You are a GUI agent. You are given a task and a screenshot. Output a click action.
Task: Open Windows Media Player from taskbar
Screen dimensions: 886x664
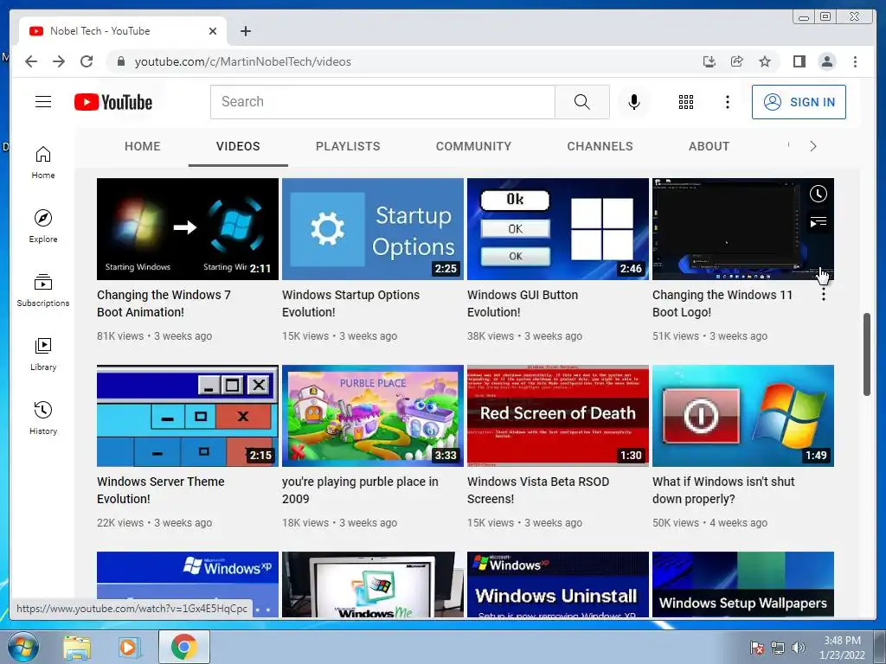click(x=128, y=647)
